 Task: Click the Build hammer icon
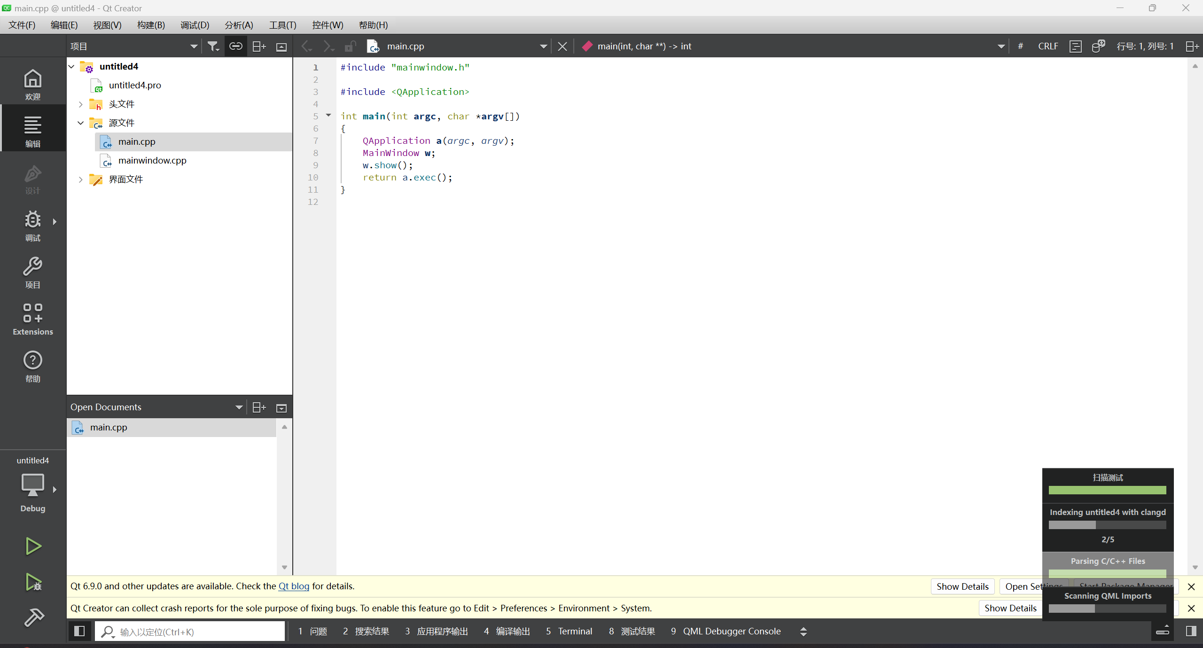pyautogui.click(x=33, y=617)
